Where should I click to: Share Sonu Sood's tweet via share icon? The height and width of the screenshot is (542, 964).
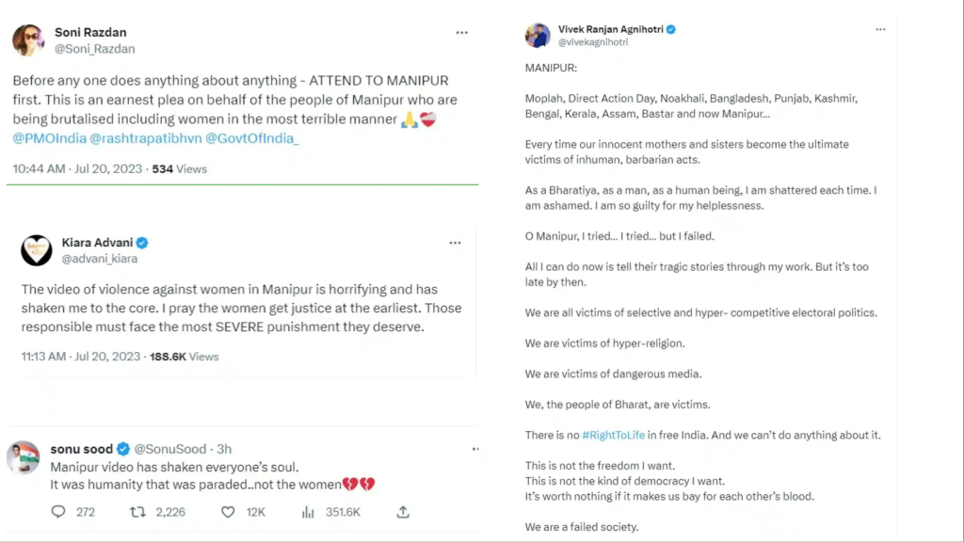point(403,512)
